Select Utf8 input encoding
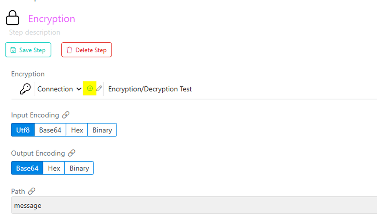The width and height of the screenshot is (377, 223). click(x=23, y=130)
